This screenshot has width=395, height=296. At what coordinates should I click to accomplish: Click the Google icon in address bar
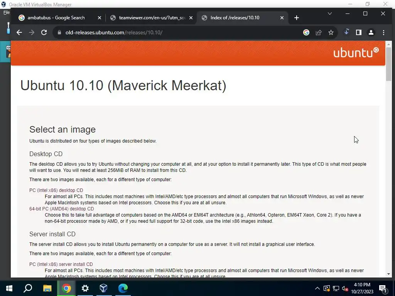coord(306,32)
